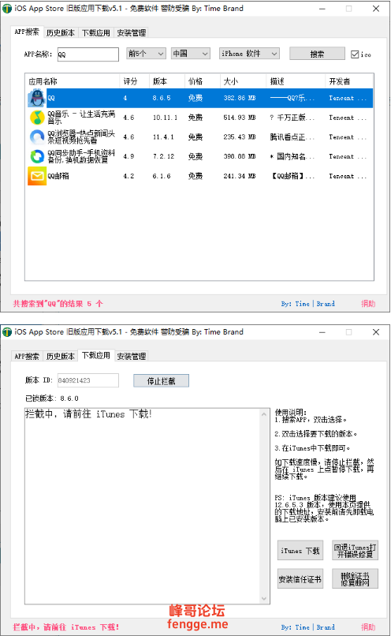Click 捐助 link in lower window

coord(368,627)
